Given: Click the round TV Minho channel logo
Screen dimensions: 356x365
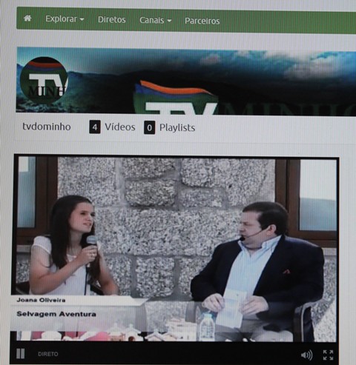Looking at the screenshot, I should click(x=44, y=80).
